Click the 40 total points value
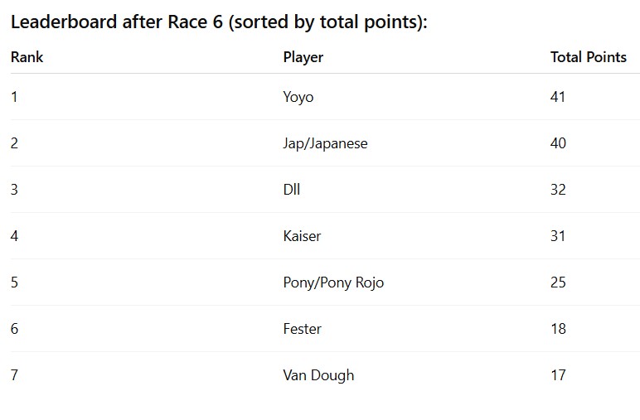The image size is (640, 420). [x=558, y=143]
